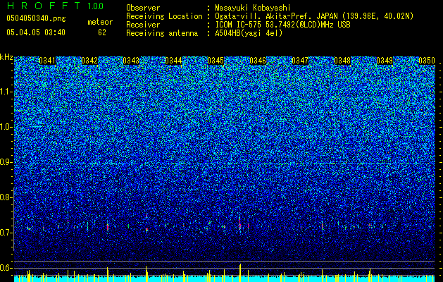Screen dimensions: 443x282
Task: Click the 0348 time marker
Action: pyautogui.click(x=342, y=61)
